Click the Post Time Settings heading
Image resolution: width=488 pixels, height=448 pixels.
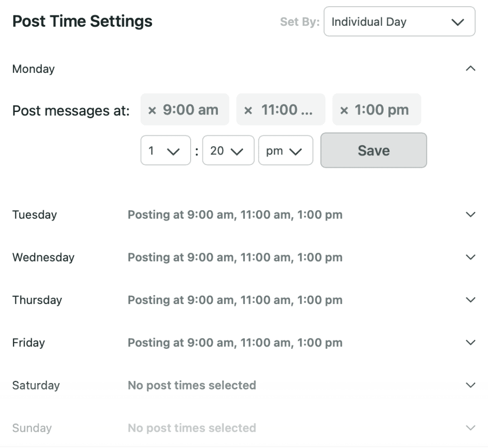coord(82,21)
